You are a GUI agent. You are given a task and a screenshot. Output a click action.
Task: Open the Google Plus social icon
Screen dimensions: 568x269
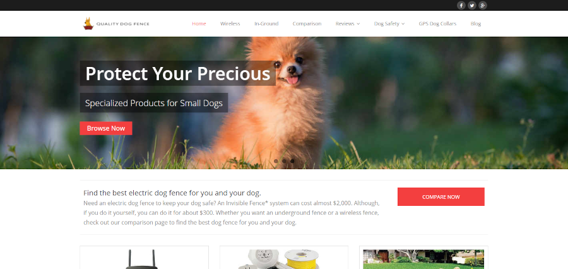click(x=483, y=6)
